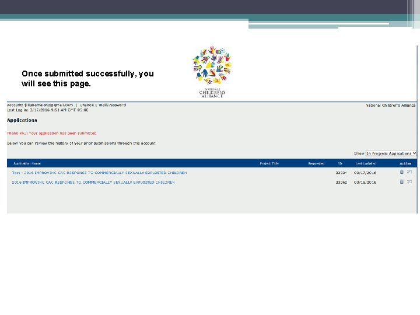Click the Change E-mail/Password link
Viewport: 420px width, 315px height.
coord(103,105)
